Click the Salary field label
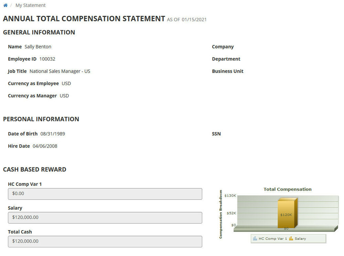344x256 pixels. pos(15,208)
